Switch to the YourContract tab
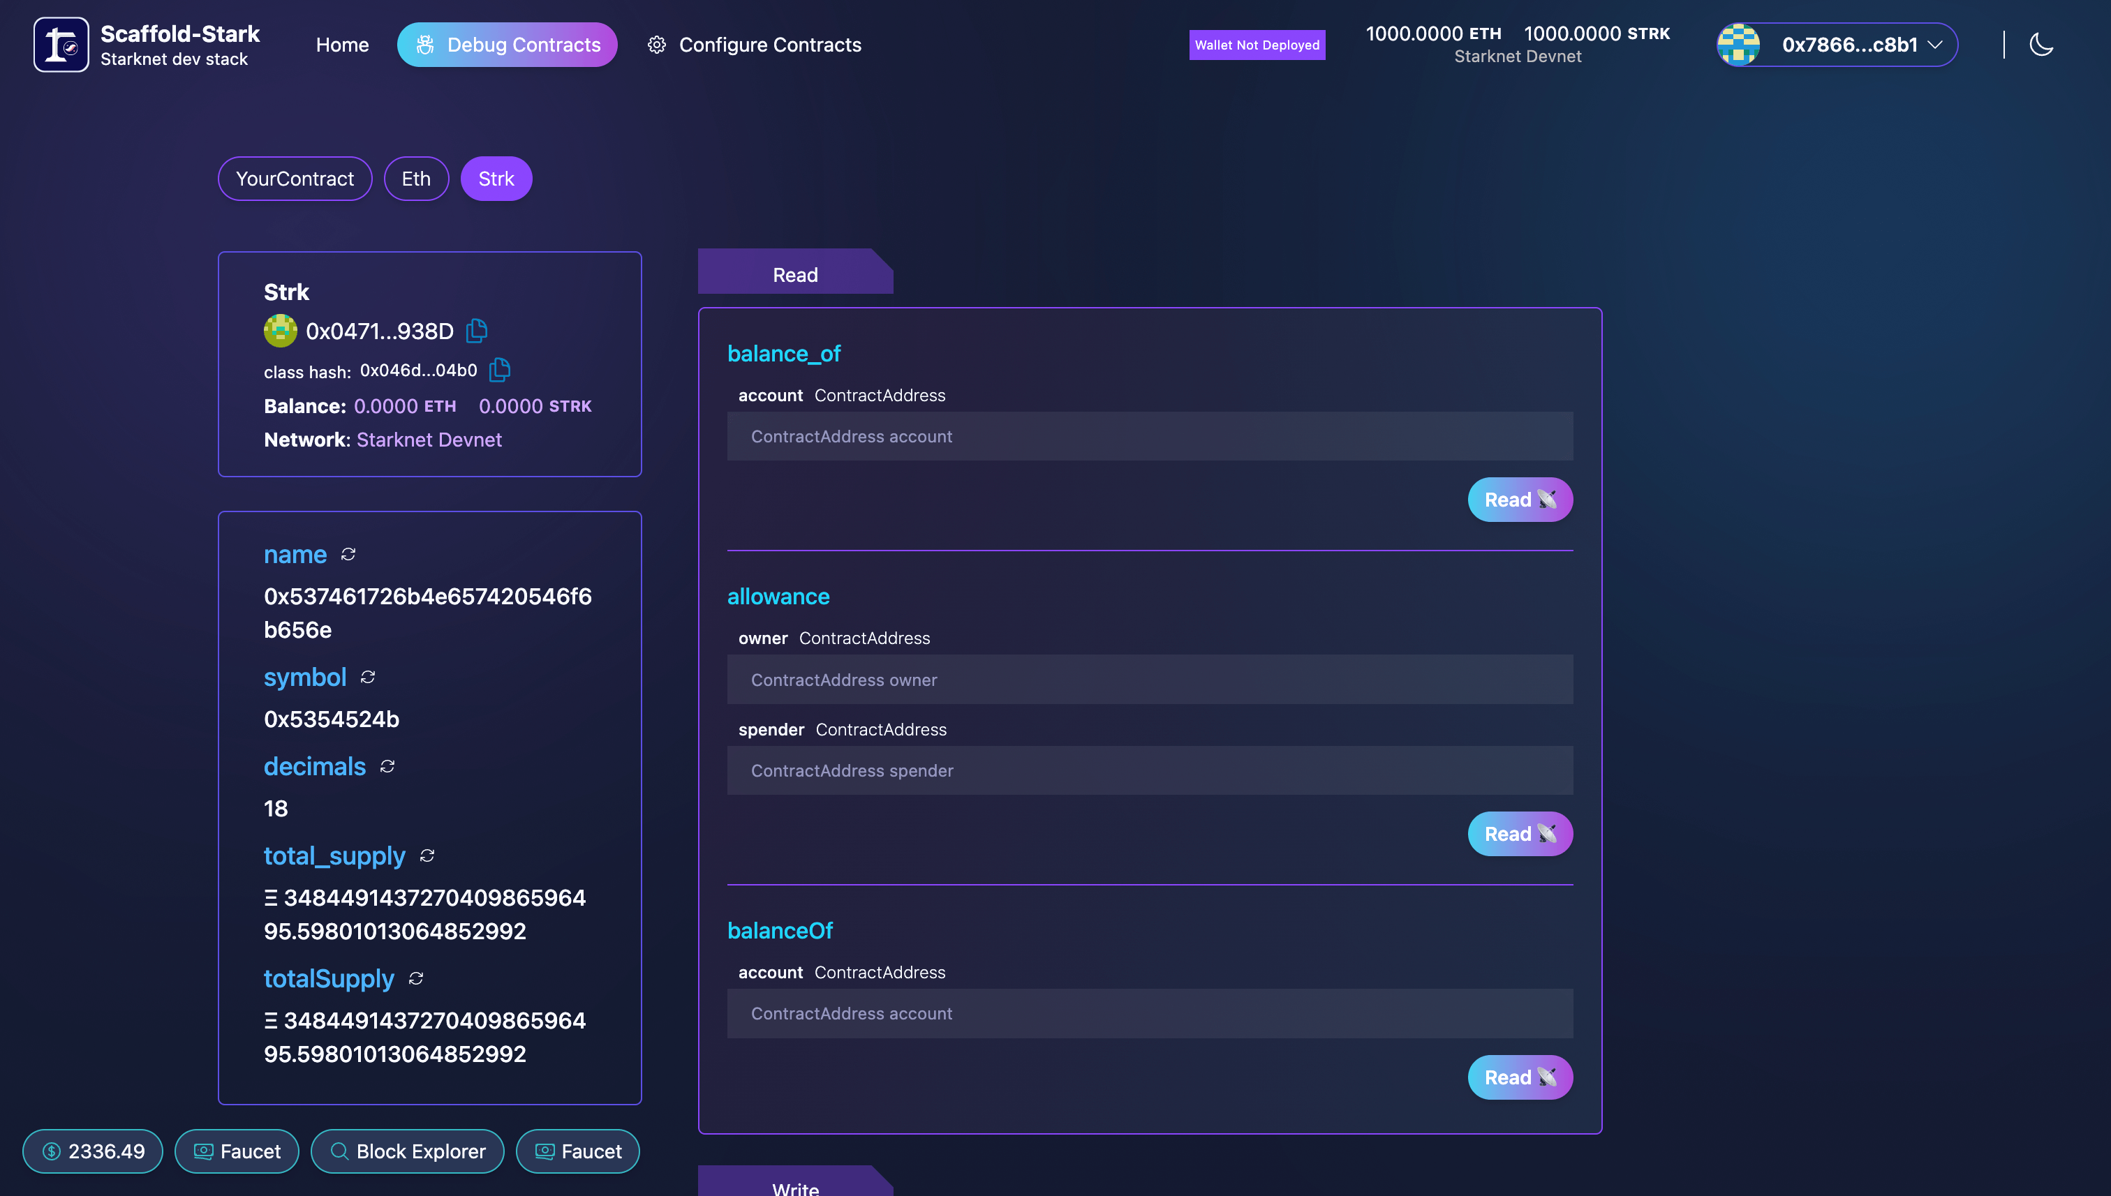This screenshot has width=2111, height=1196. pyautogui.click(x=295, y=178)
